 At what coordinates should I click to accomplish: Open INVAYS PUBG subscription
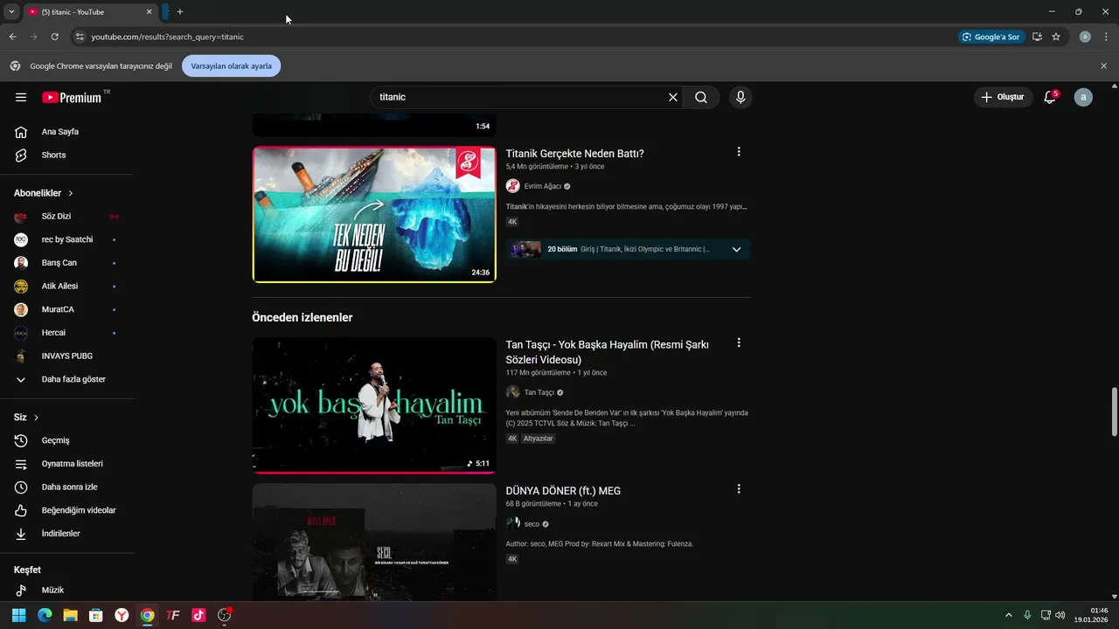(66, 356)
